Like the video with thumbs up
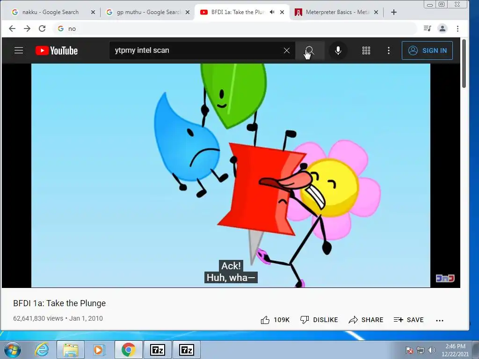The width and height of the screenshot is (479, 359). [x=275, y=320]
